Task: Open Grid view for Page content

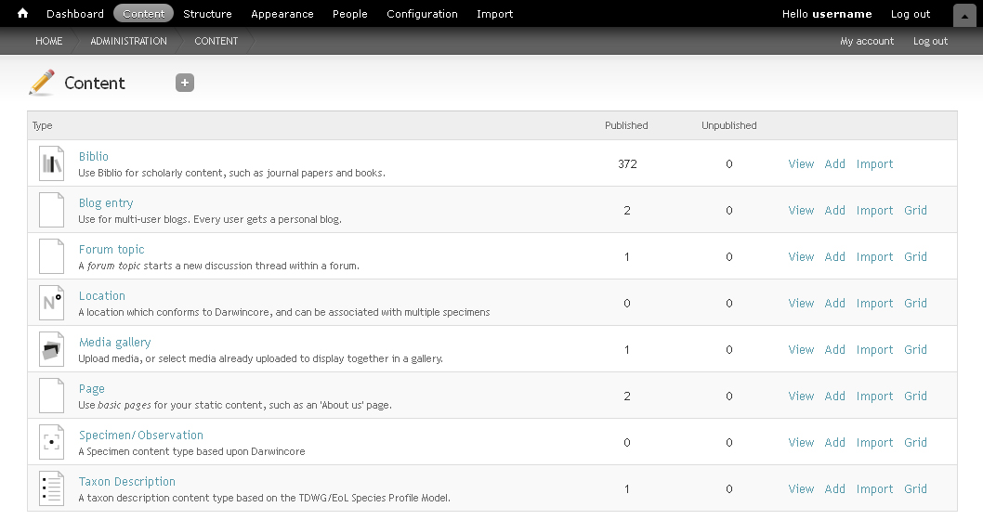Action: [915, 396]
